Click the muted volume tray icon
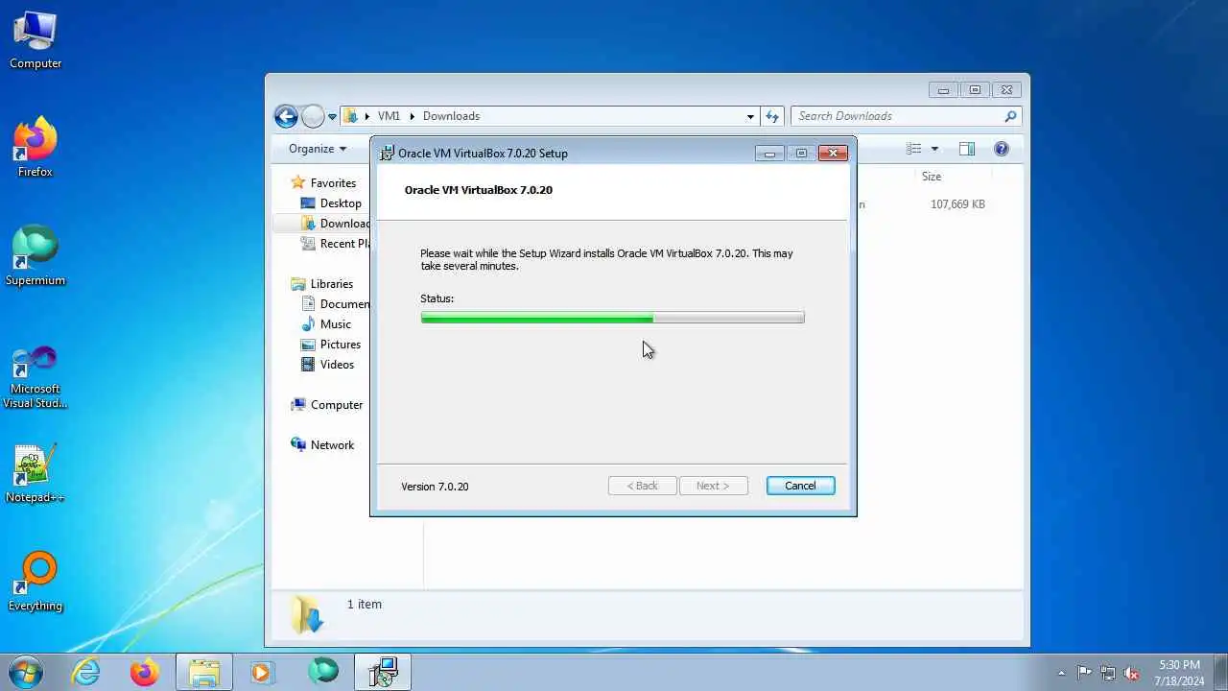The height and width of the screenshot is (691, 1228). point(1131,673)
